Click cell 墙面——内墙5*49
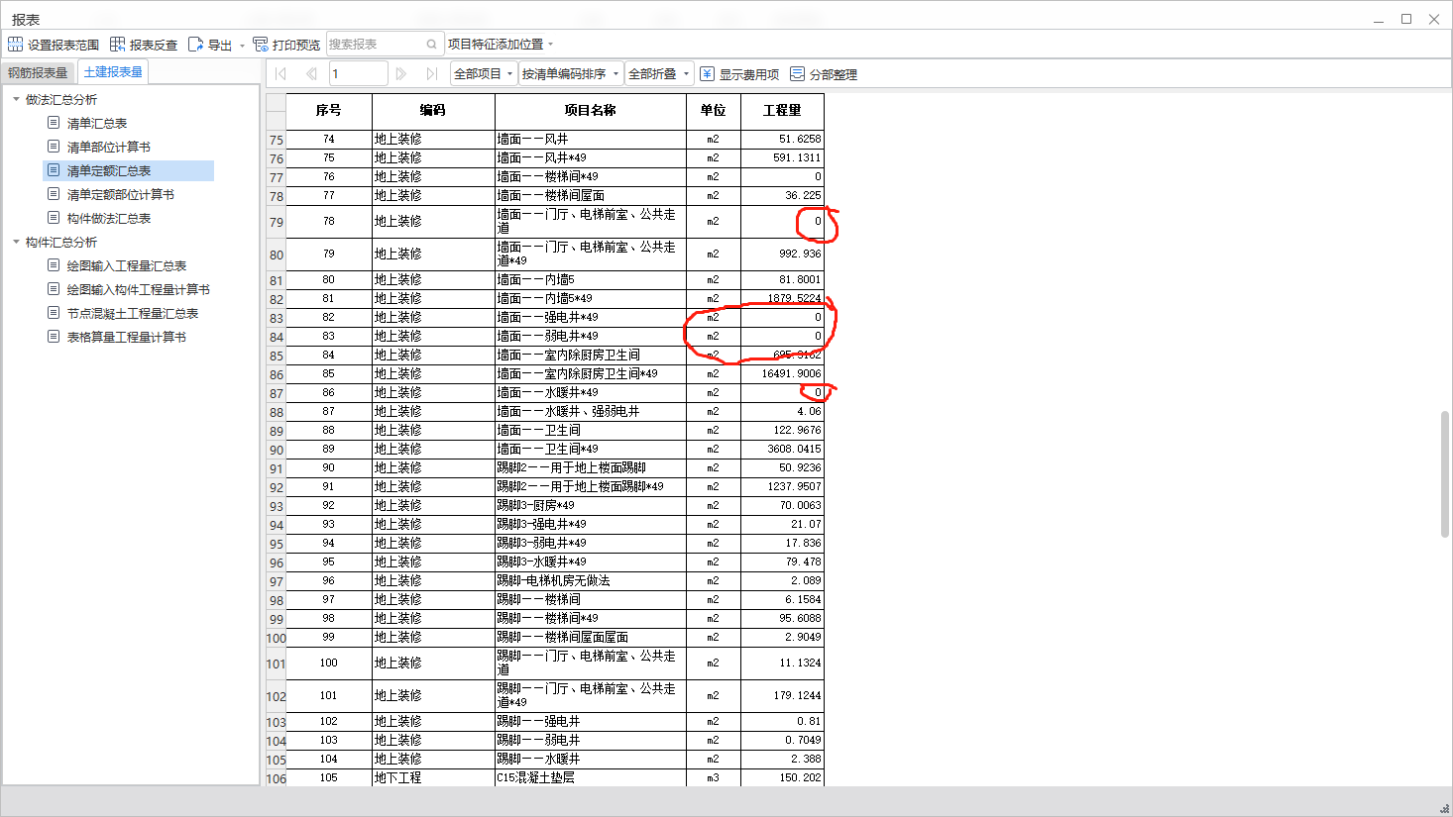Screen dimensions: 1453x817 click(591, 298)
